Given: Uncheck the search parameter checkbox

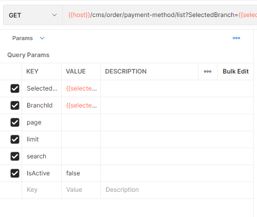Looking at the screenshot, I should (15, 156).
